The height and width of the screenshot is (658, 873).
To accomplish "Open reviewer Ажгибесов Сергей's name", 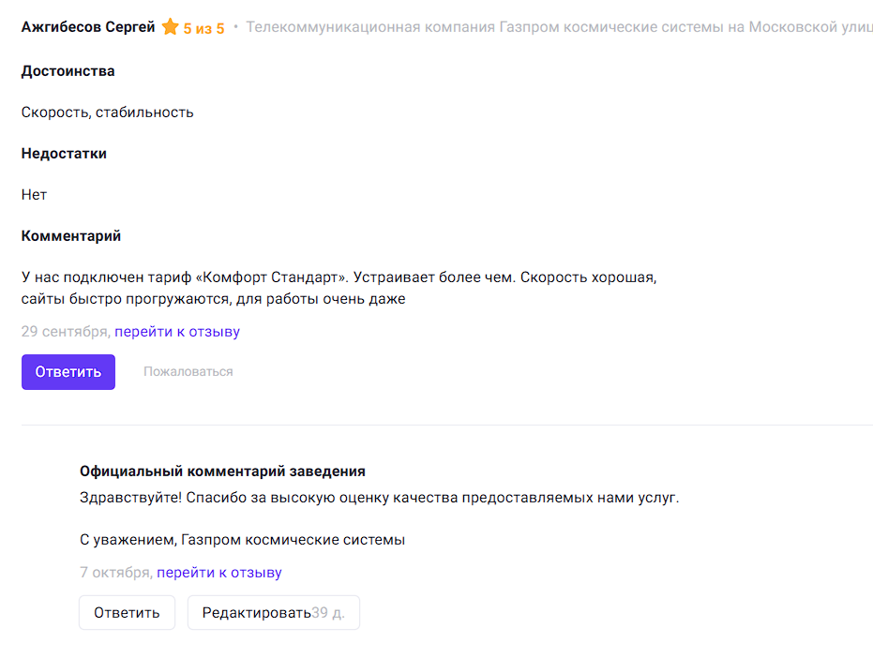I will coord(88,27).
